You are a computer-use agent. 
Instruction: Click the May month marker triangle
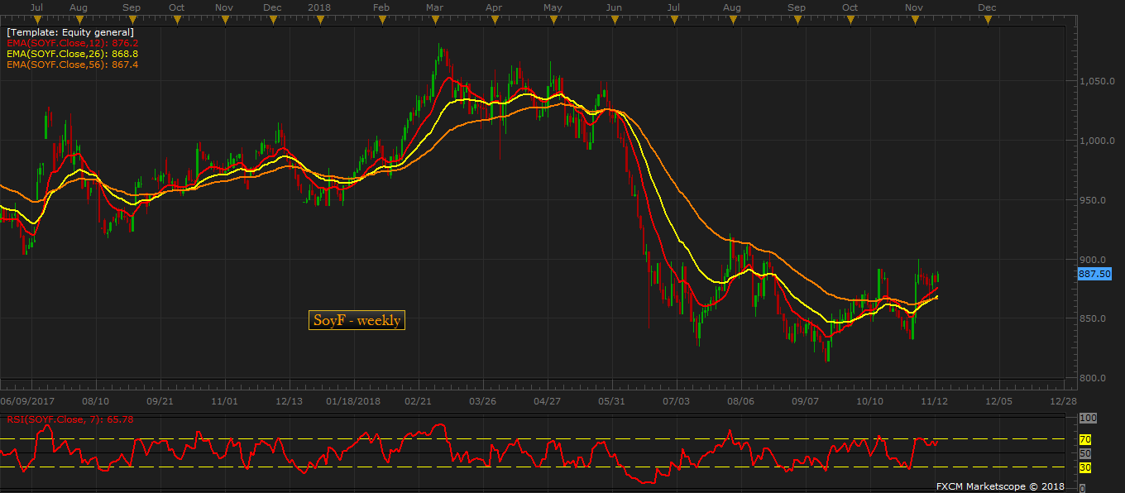tap(553, 16)
